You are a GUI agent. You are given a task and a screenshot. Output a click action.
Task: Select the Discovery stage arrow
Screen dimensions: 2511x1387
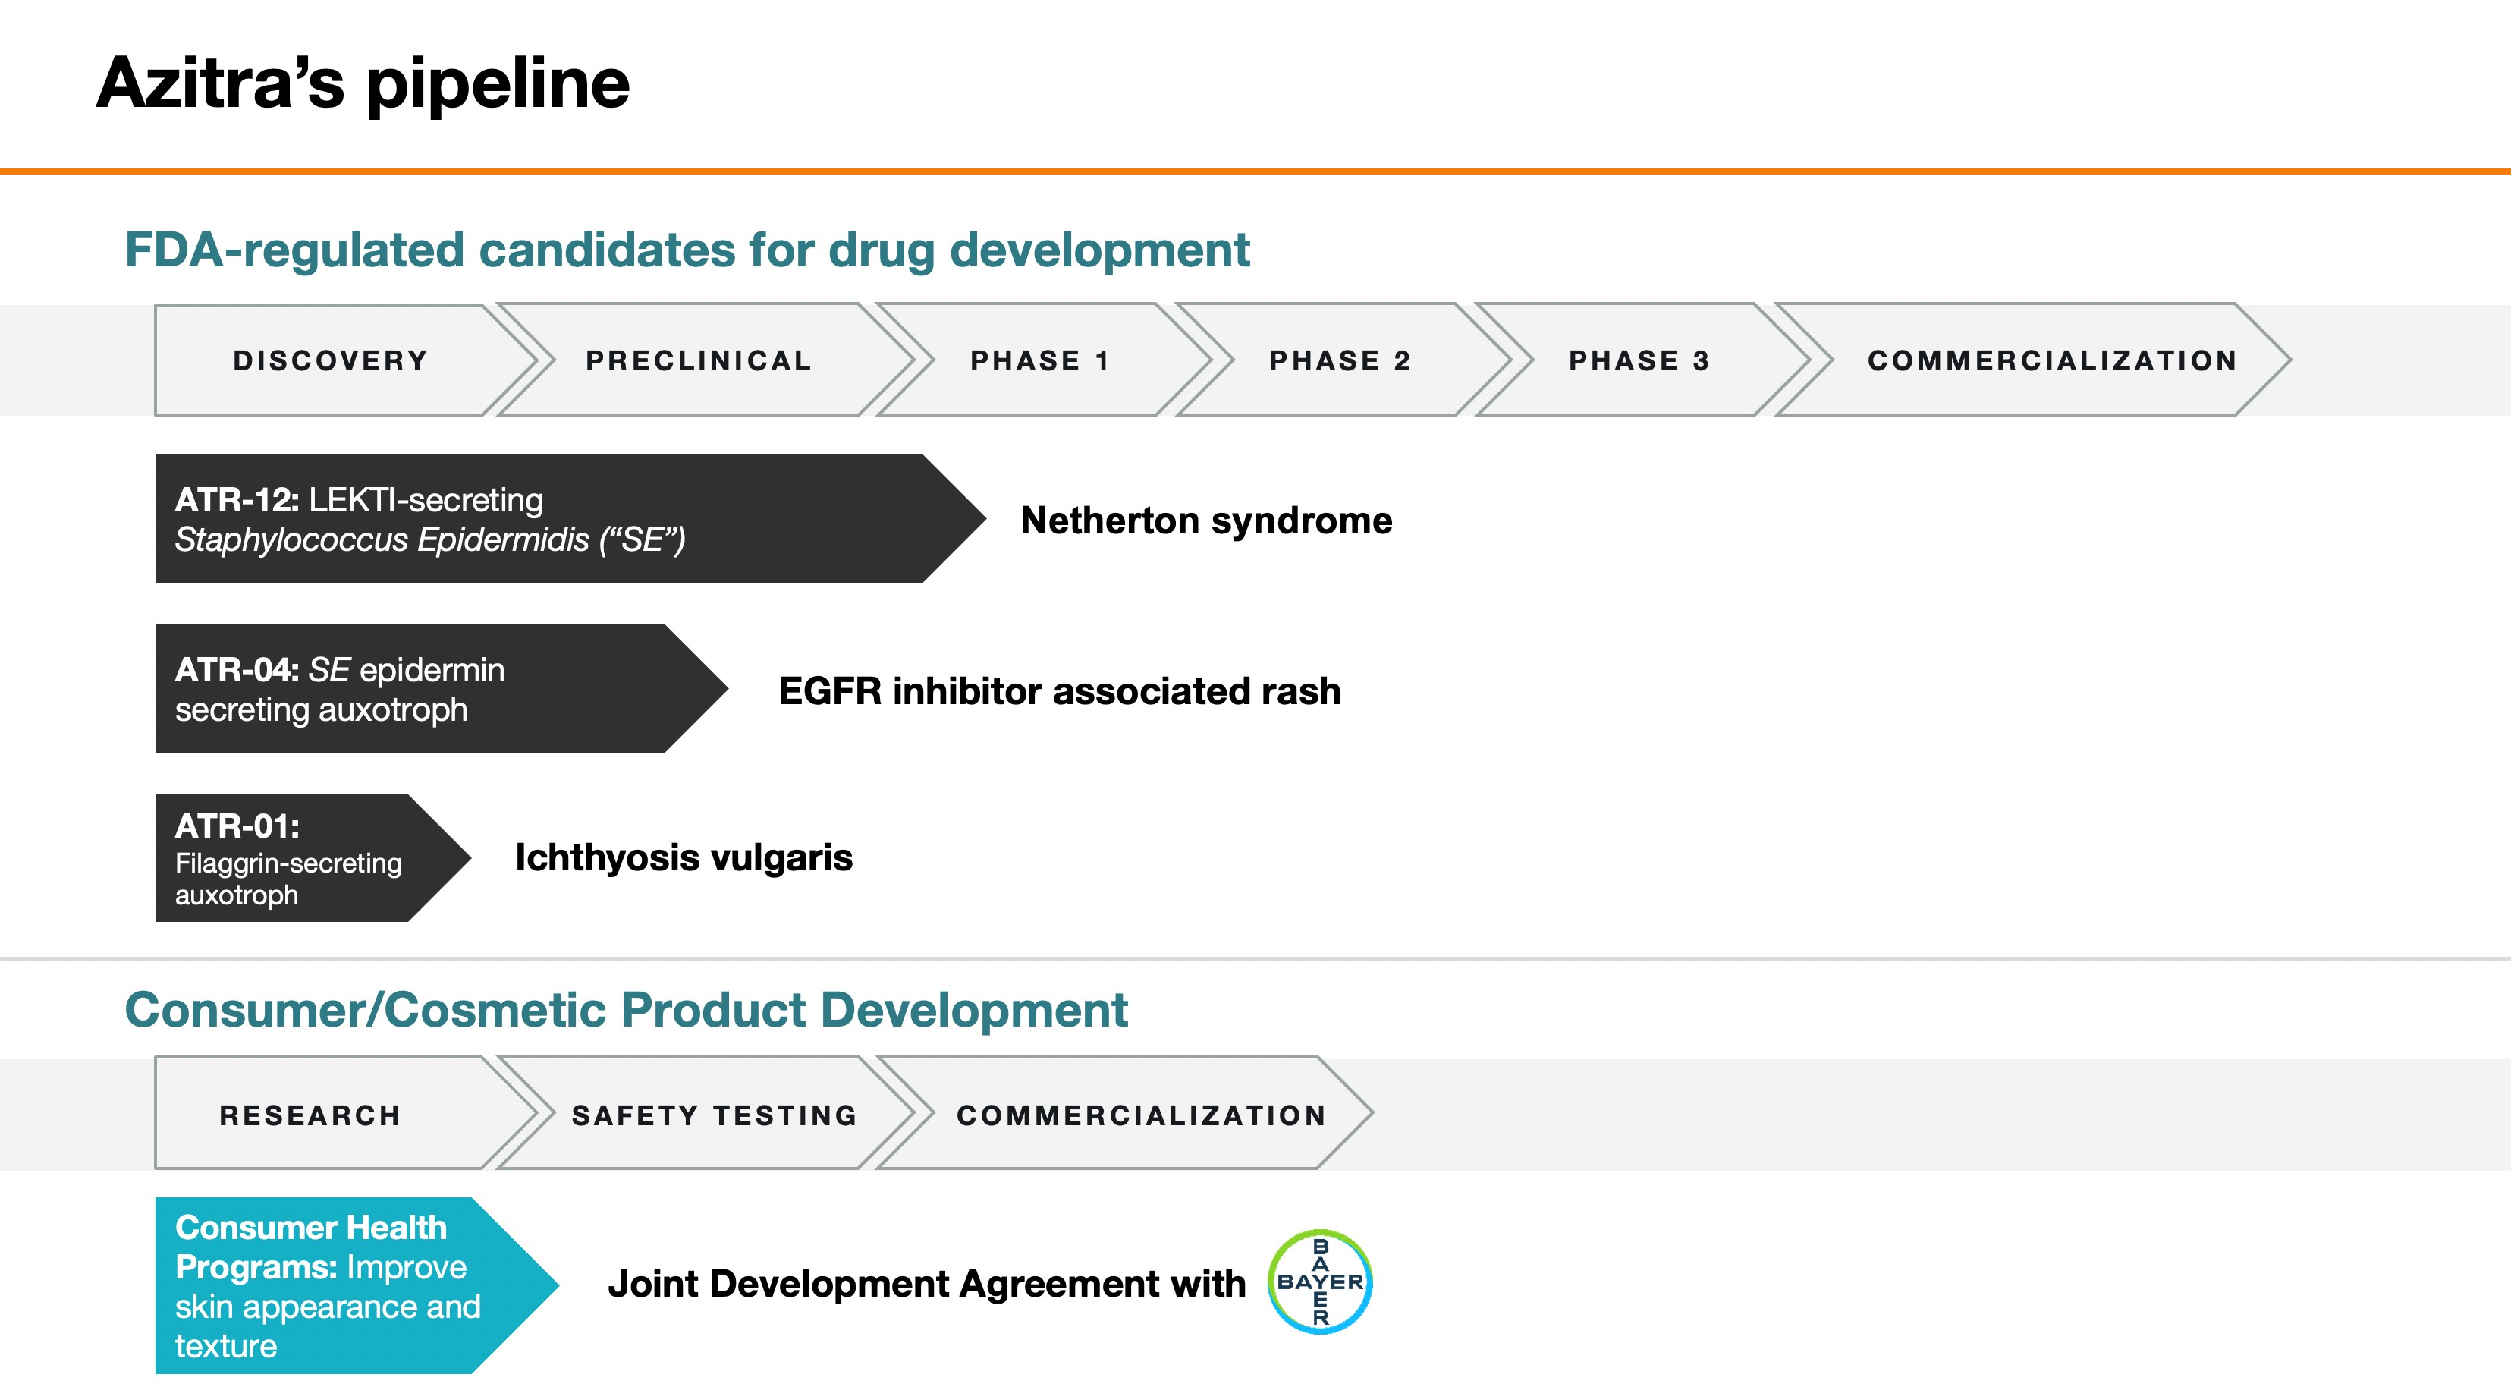[331, 360]
